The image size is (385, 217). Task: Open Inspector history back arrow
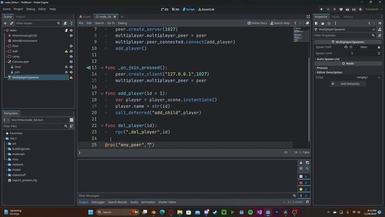(x=369, y=24)
